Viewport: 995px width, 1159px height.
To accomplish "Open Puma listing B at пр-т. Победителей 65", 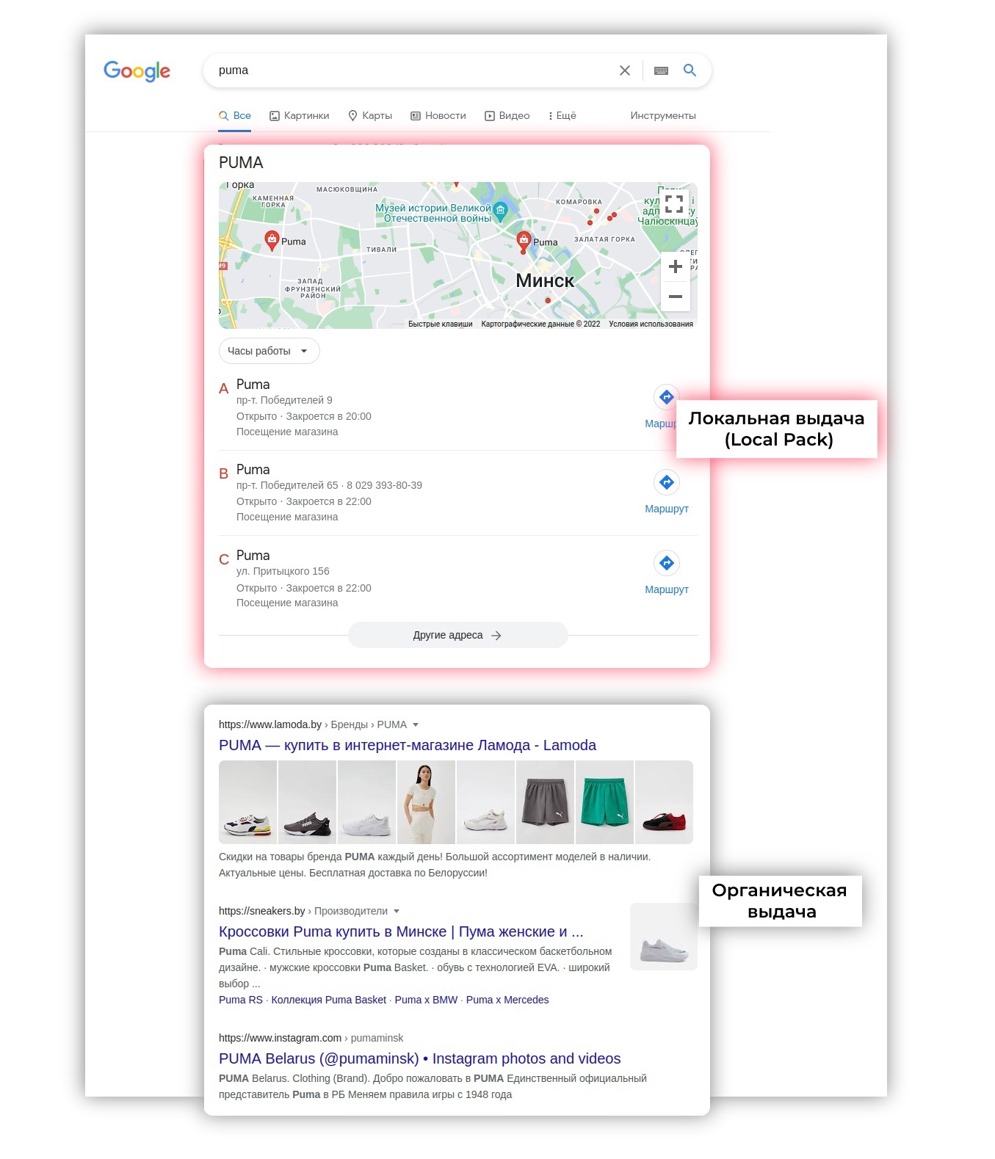I will pos(253,470).
